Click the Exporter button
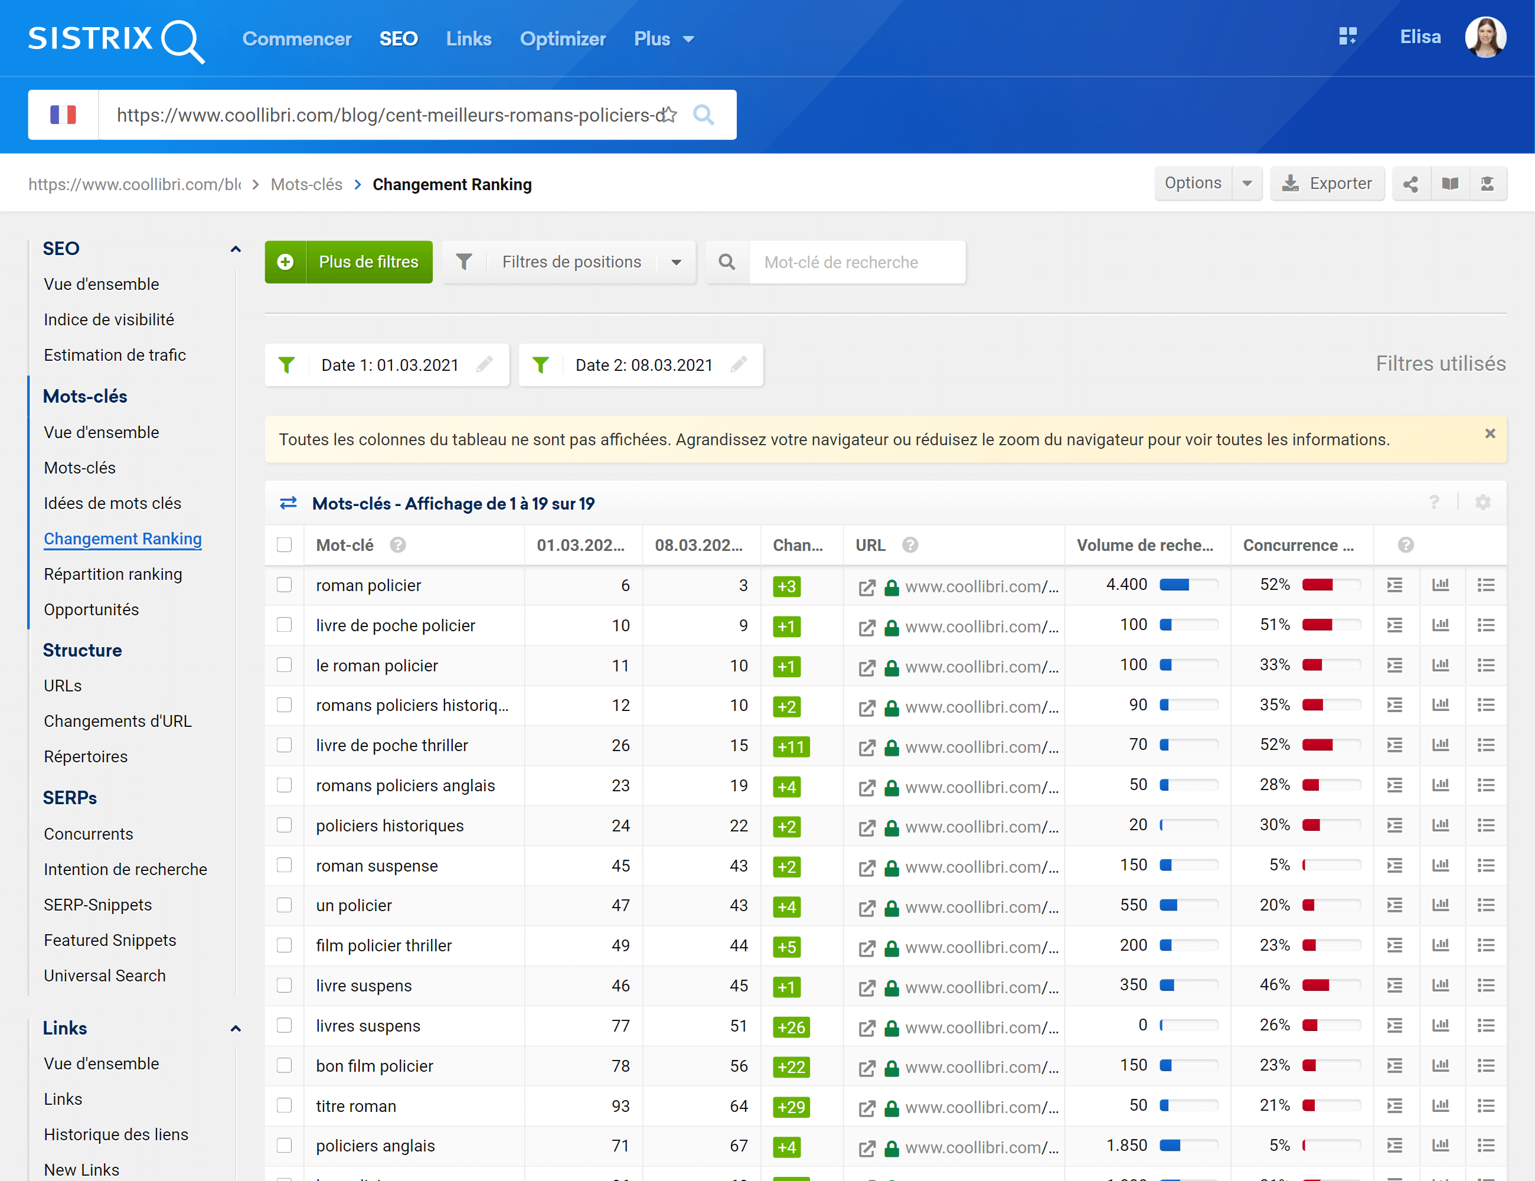The height and width of the screenshot is (1181, 1535). pos(1327,184)
